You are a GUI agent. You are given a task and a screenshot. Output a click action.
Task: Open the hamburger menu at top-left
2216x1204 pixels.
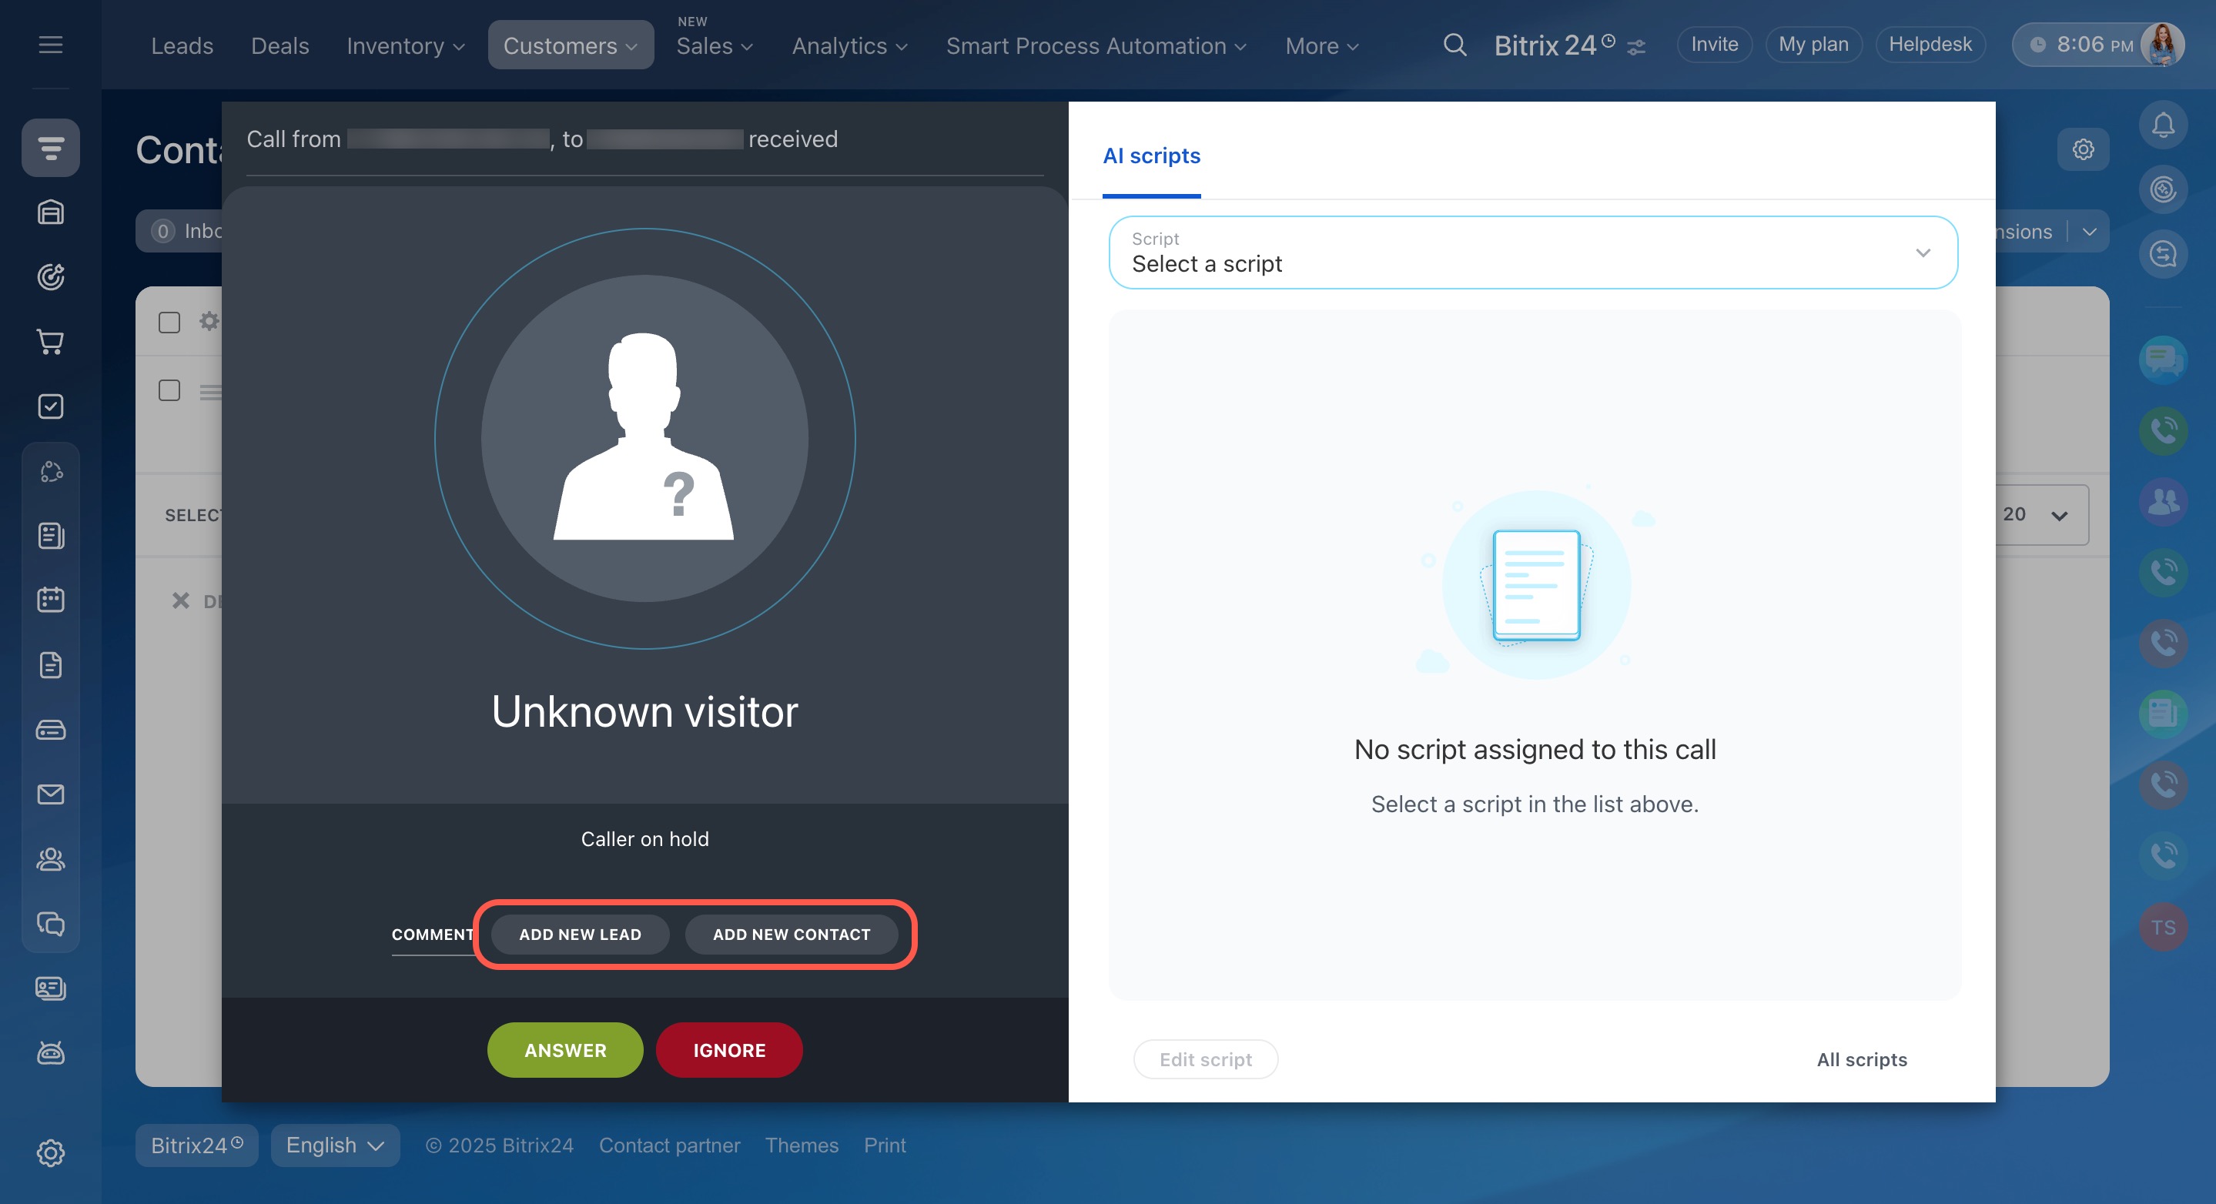point(51,45)
